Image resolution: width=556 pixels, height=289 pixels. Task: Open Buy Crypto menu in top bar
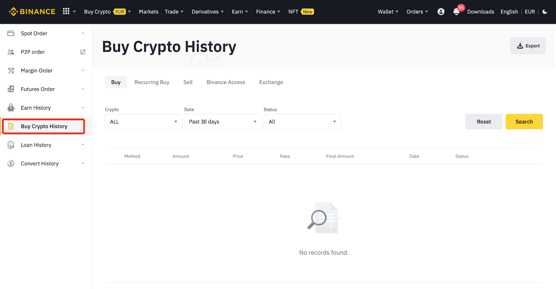coord(107,11)
